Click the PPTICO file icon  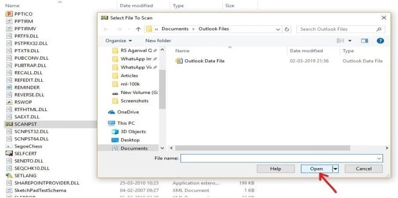pyautogui.click(x=9, y=14)
